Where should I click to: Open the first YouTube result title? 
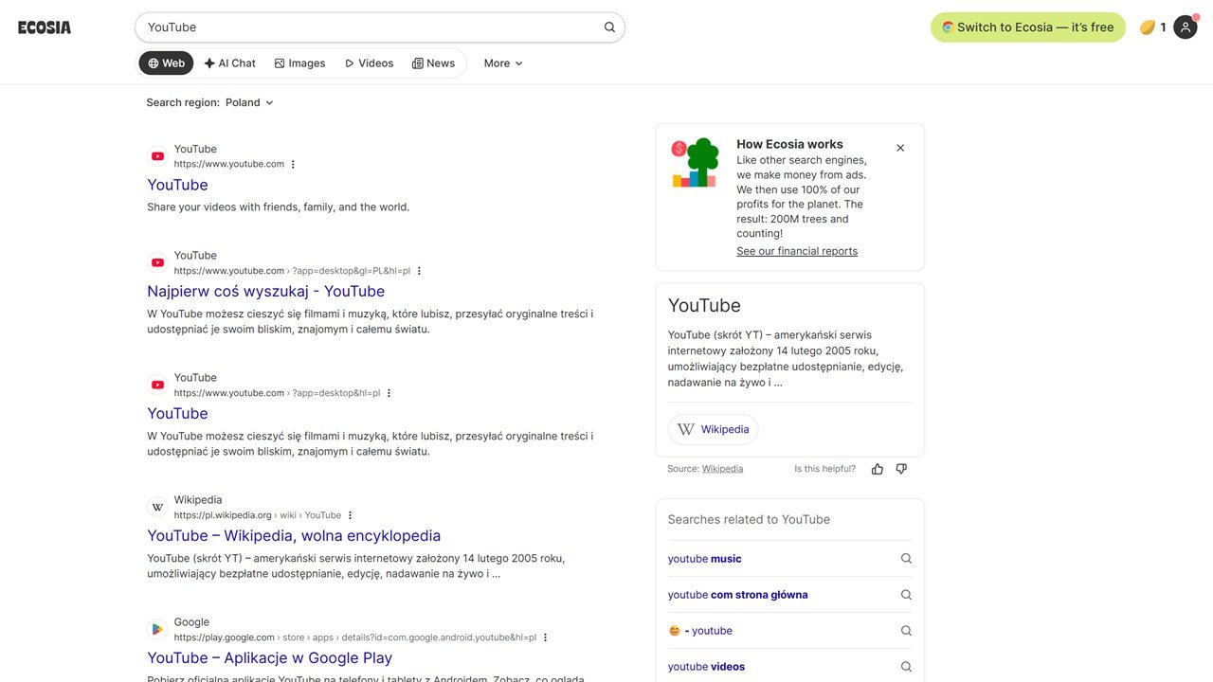(x=177, y=185)
